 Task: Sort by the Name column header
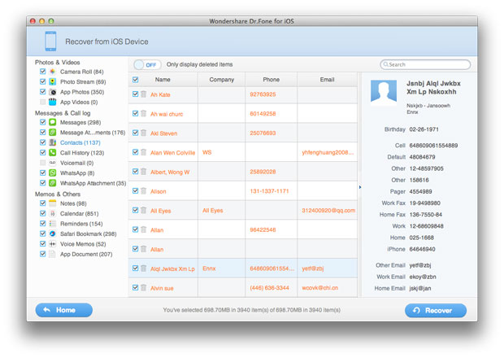click(163, 80)
